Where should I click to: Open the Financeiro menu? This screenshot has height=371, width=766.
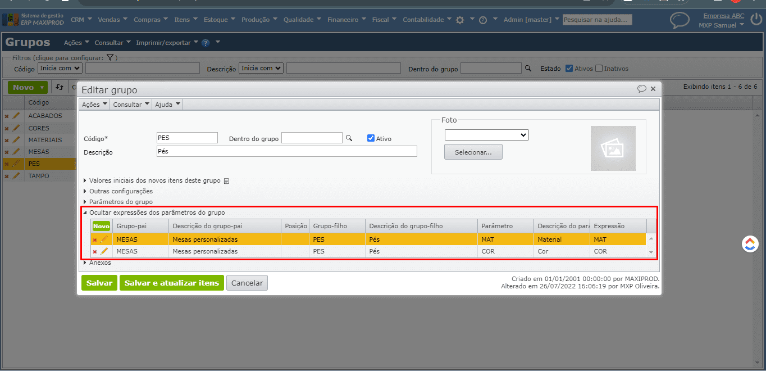tap(346, 20)
